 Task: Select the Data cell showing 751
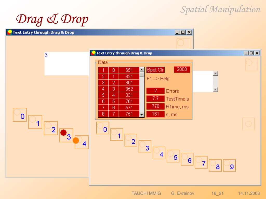pos(129,114)
